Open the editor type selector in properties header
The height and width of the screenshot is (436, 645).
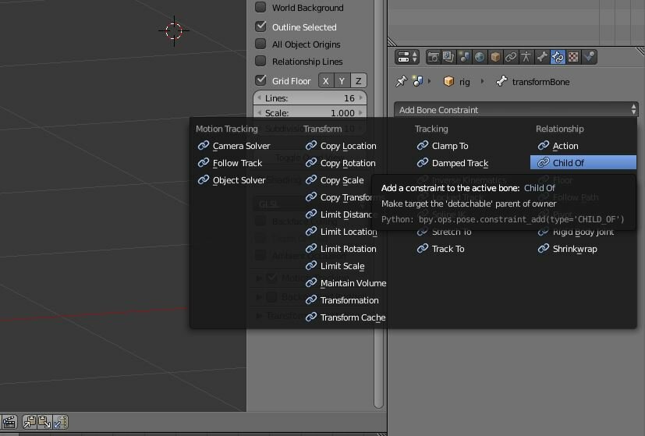point(407,57)
